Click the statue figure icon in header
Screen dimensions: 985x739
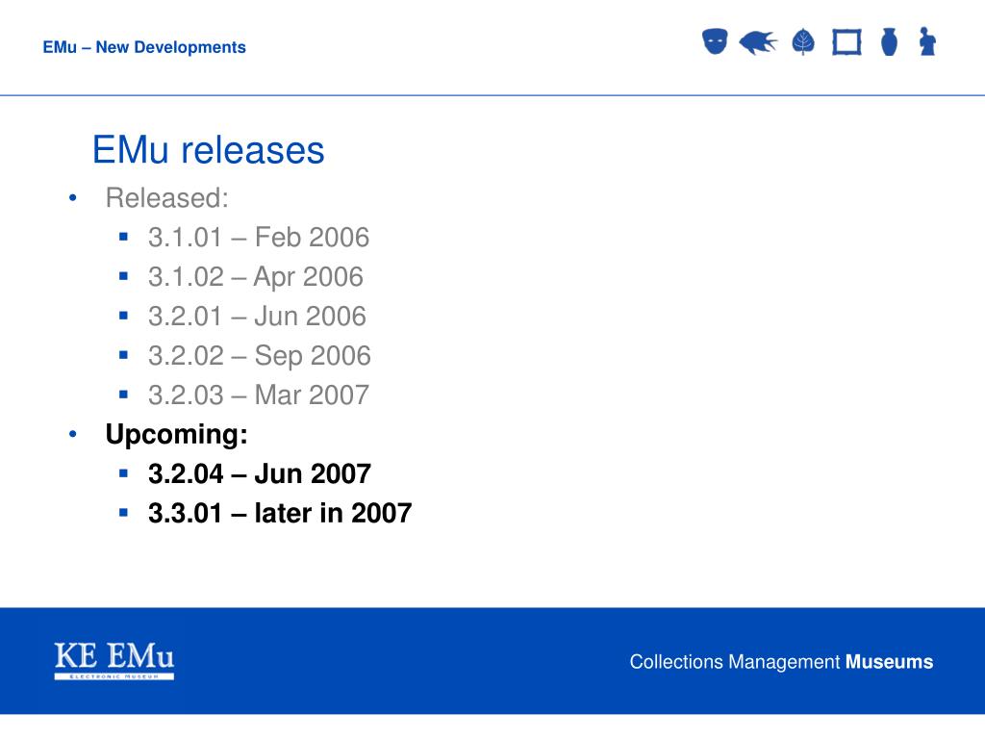point(927,41)
